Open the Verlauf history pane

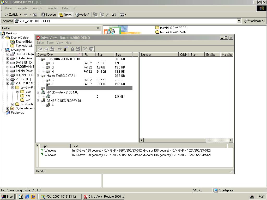(x=82, y=15)
